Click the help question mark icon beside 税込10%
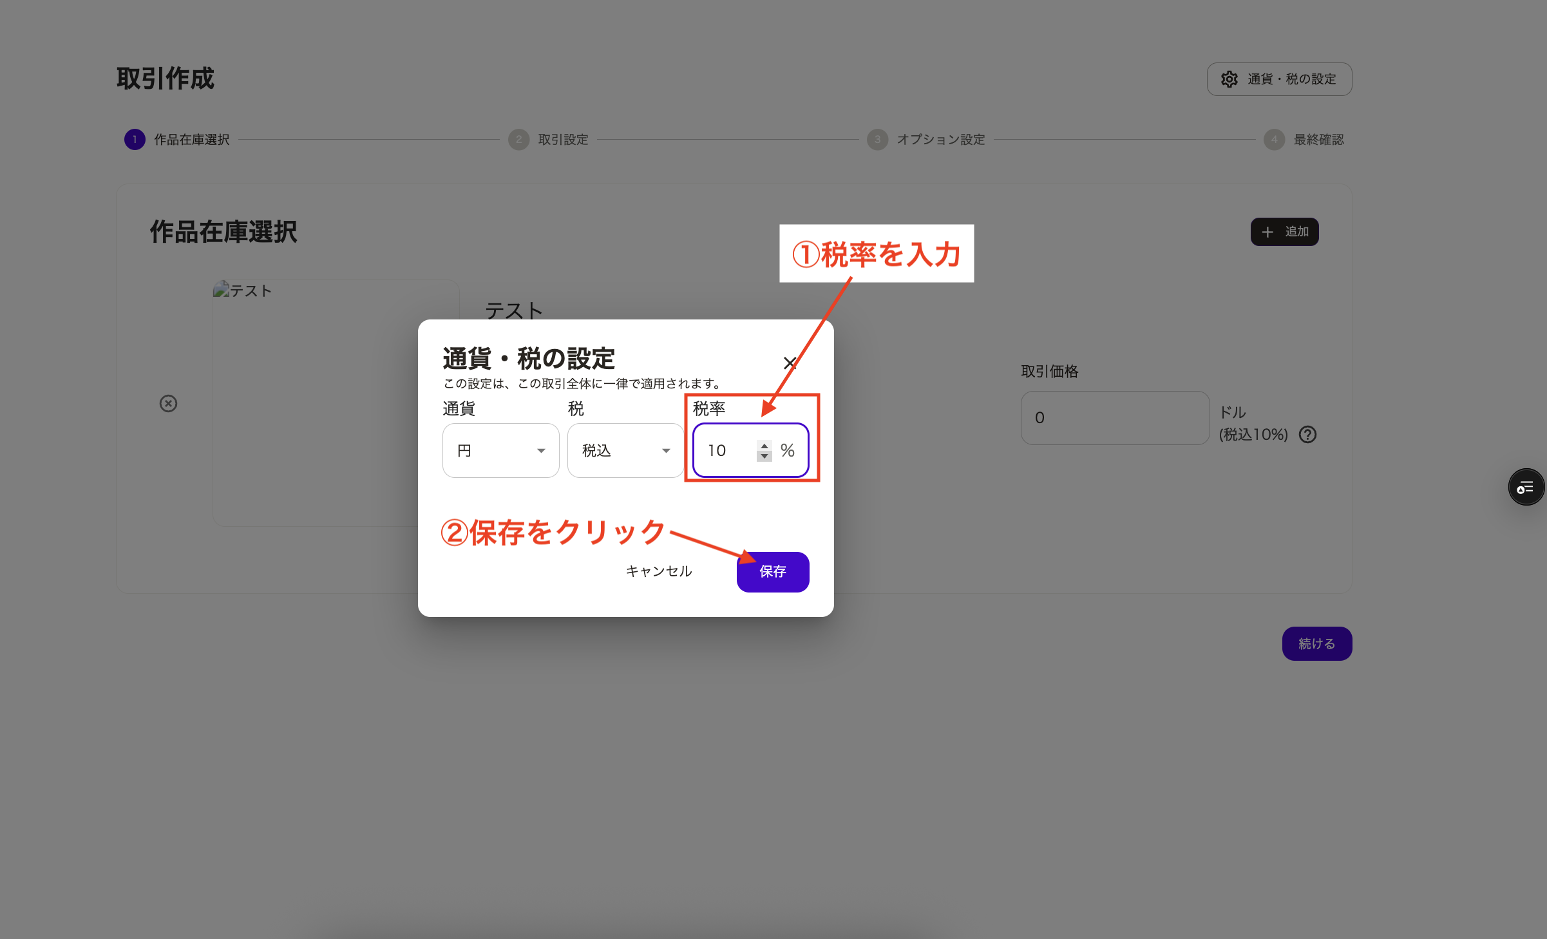The height and width of the screenshot is (939, 1547). coord(1307,435)
